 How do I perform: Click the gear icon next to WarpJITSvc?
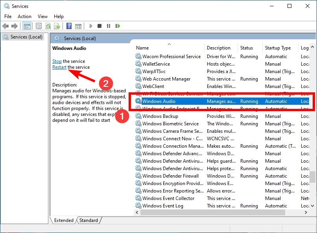138,71
